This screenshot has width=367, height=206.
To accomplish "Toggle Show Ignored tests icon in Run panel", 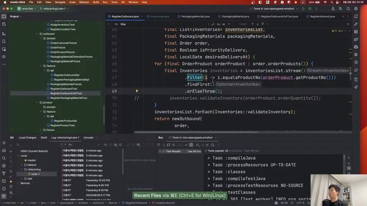I will point(191,145).
